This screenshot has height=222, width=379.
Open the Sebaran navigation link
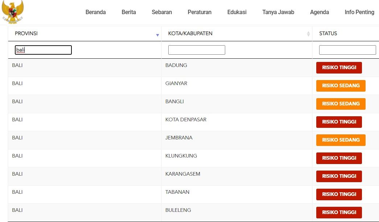point(162,12)
